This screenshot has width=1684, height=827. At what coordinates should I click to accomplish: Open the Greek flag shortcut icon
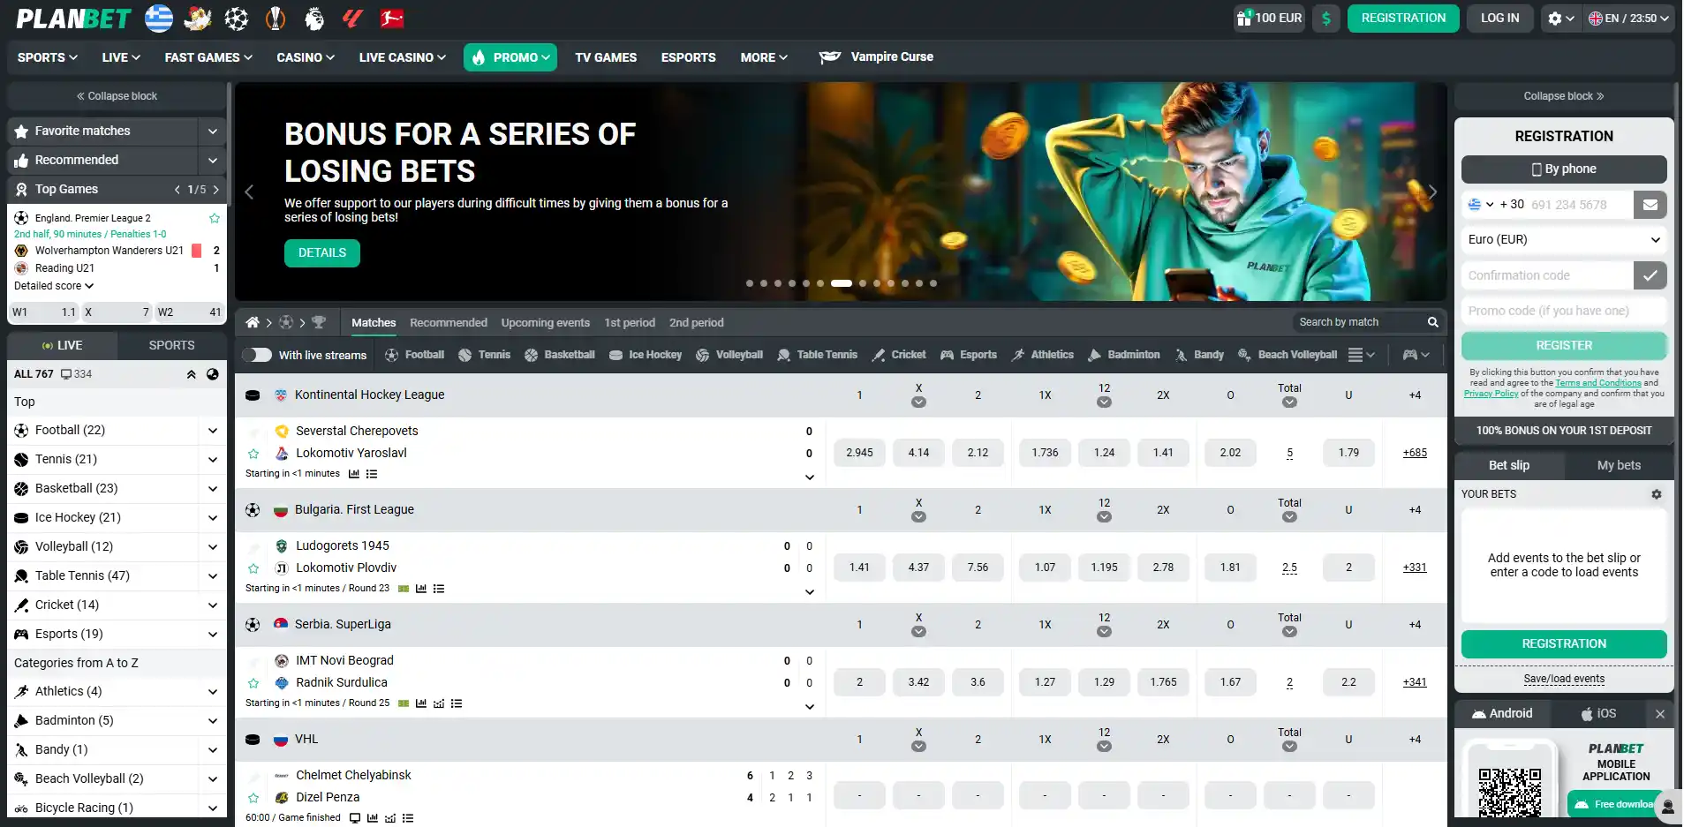159,18
